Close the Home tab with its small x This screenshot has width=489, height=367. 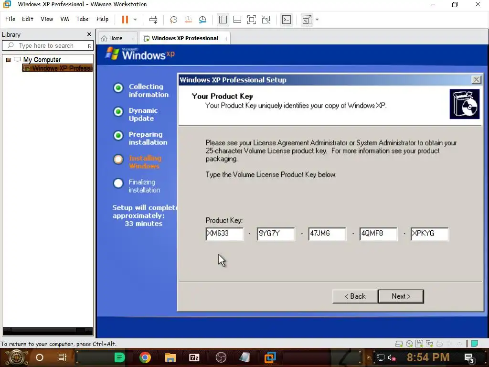(x=133, y=39)
